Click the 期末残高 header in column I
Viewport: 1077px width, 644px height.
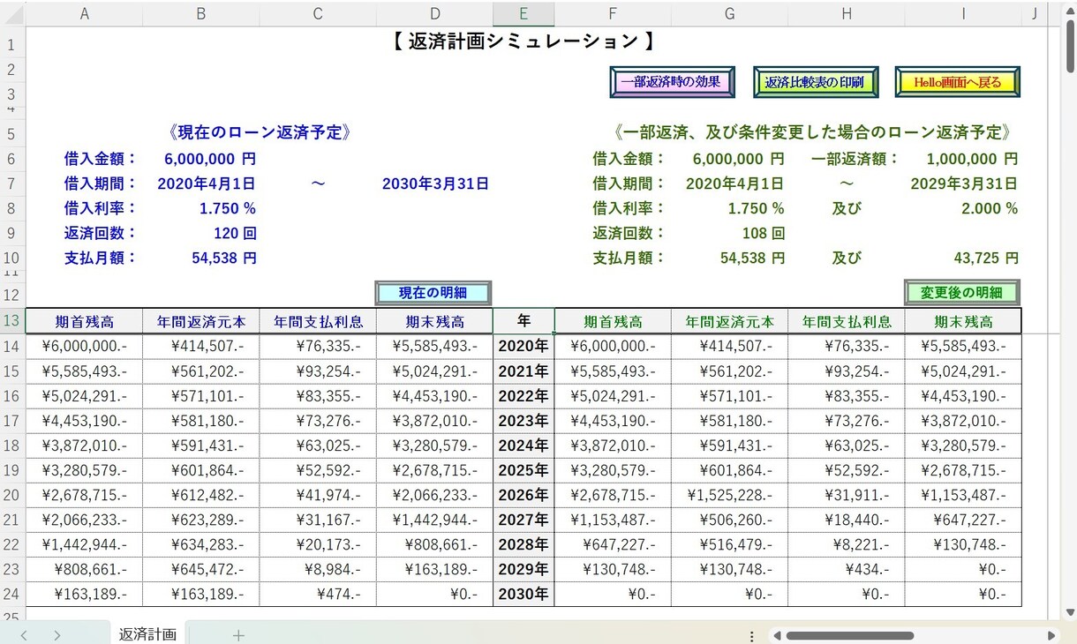(x=963, y=321)
